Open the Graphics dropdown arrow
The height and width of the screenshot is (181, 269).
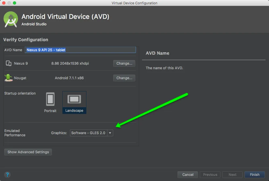[x=110, y=133]
